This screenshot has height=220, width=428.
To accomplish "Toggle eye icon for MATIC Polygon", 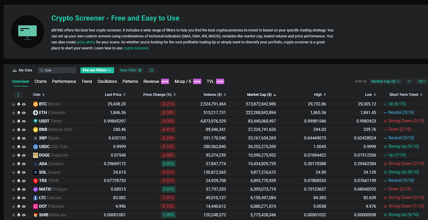I will pyautogui.click(x=24, y=190).
